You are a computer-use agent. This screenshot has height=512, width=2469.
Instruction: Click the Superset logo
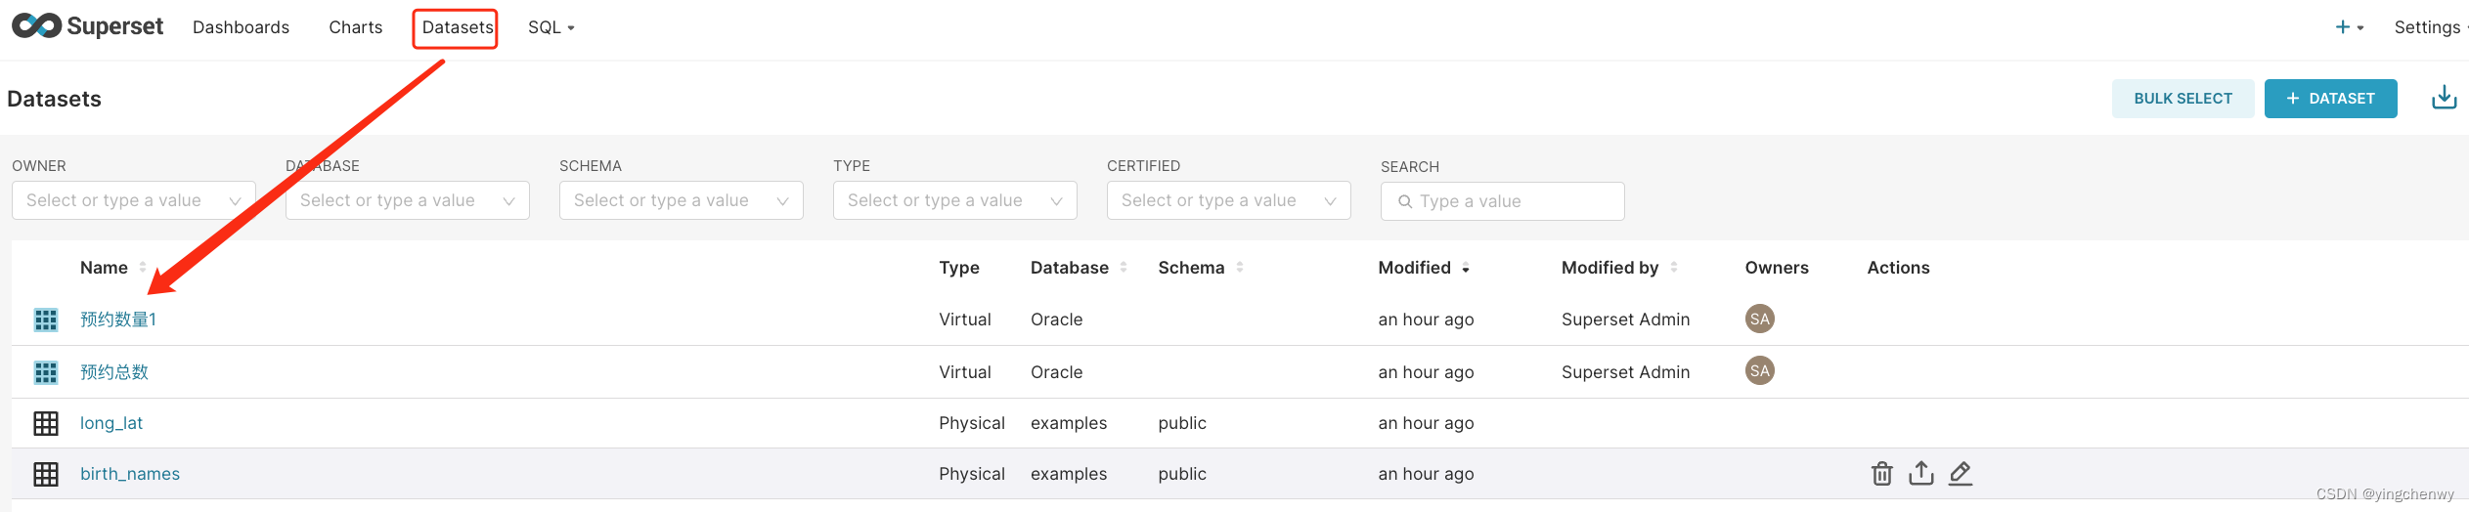[87, 26]
